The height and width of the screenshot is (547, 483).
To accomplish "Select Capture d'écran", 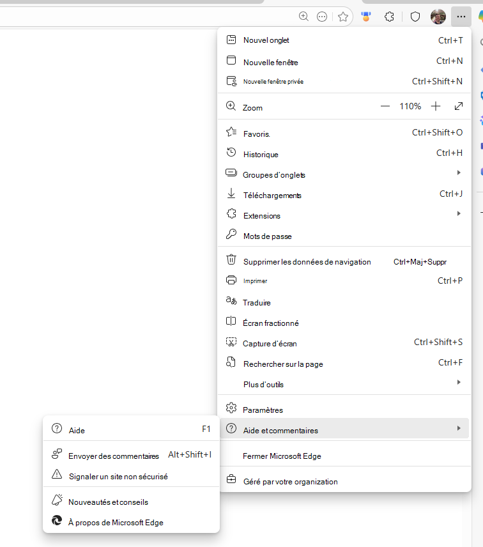I will coord(344,343).
